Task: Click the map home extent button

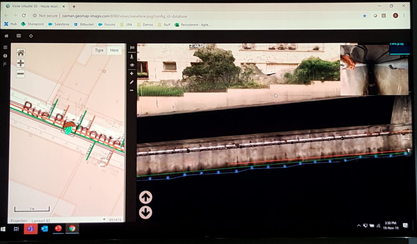Action: click(20, 53)
